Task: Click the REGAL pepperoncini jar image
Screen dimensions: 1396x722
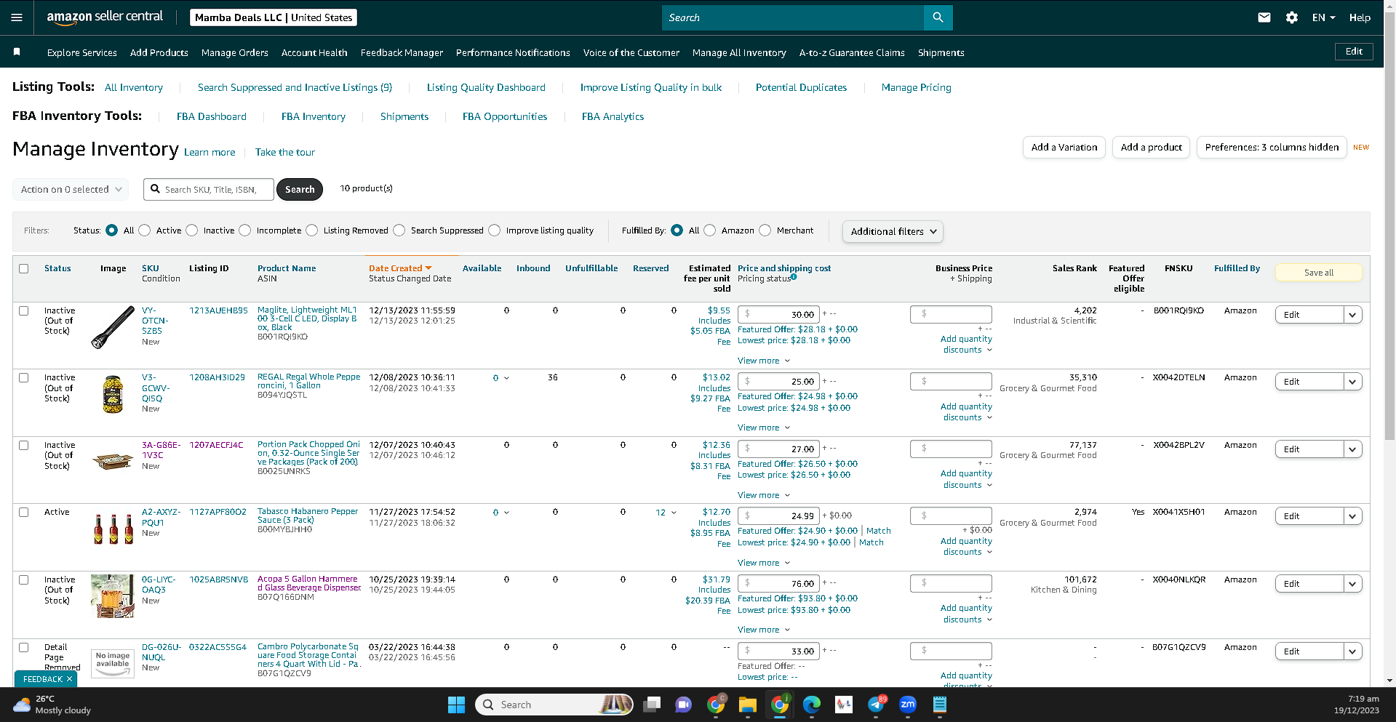Action: pyautogui.click(x=113, y=394)
